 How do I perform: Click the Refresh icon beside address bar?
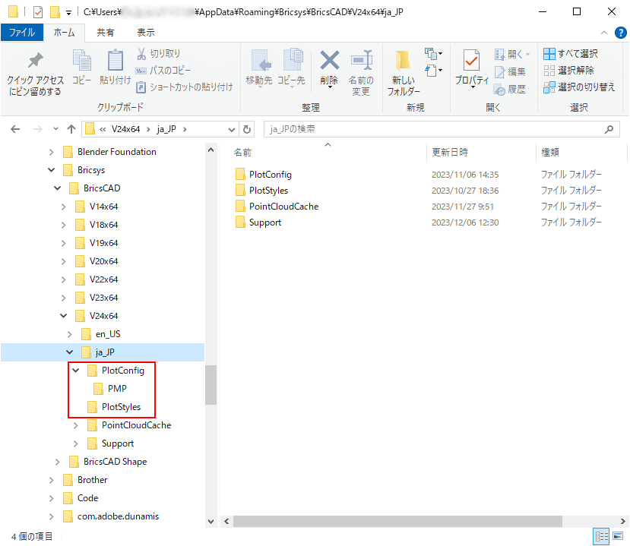[247, 129]
